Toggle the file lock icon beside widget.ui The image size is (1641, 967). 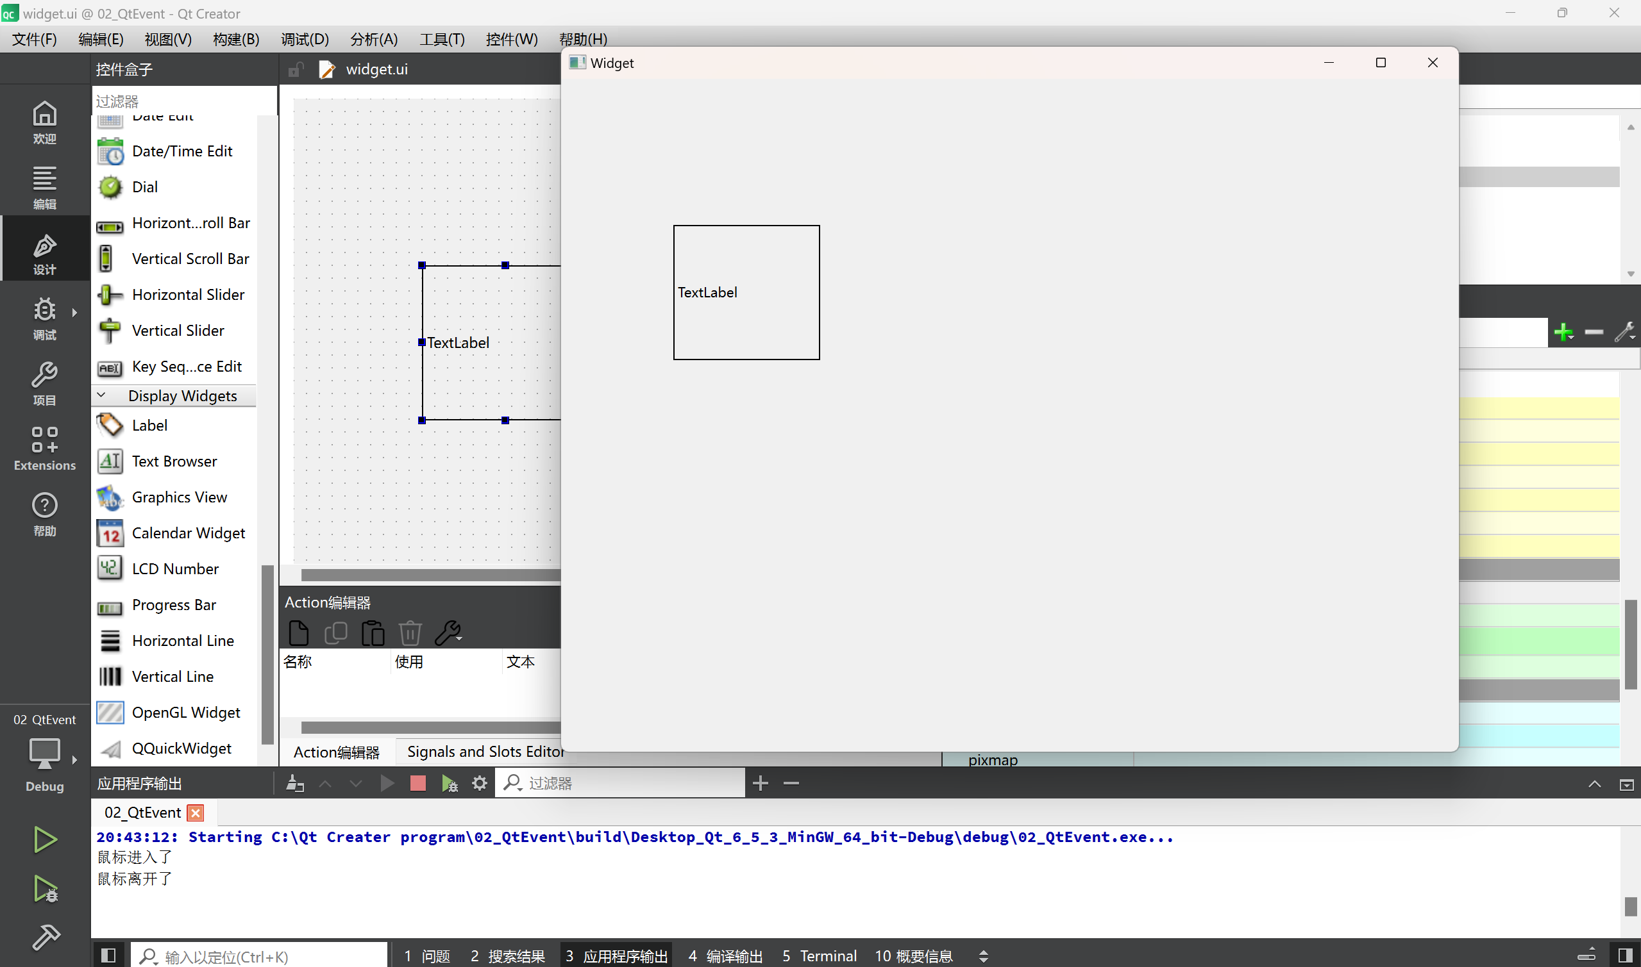click(x=296, y=69)
